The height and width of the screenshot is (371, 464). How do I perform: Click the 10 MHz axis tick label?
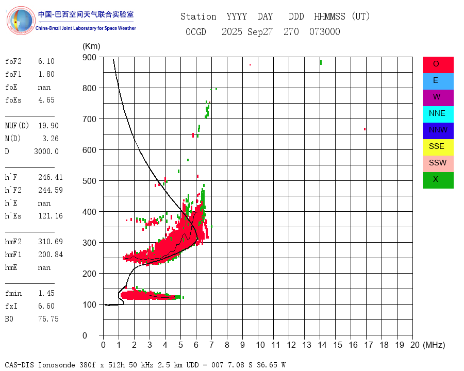pyautogui.click(x=260, y=345)
